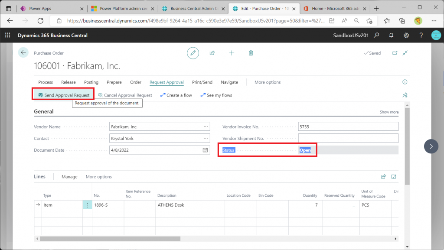Open the Business Central app launcher grid

coord(8,36)
